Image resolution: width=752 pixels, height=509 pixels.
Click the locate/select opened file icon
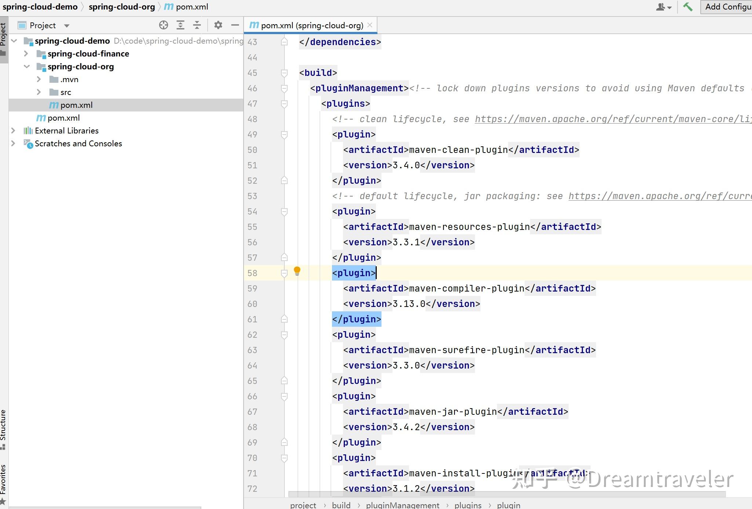pos(164,25)
